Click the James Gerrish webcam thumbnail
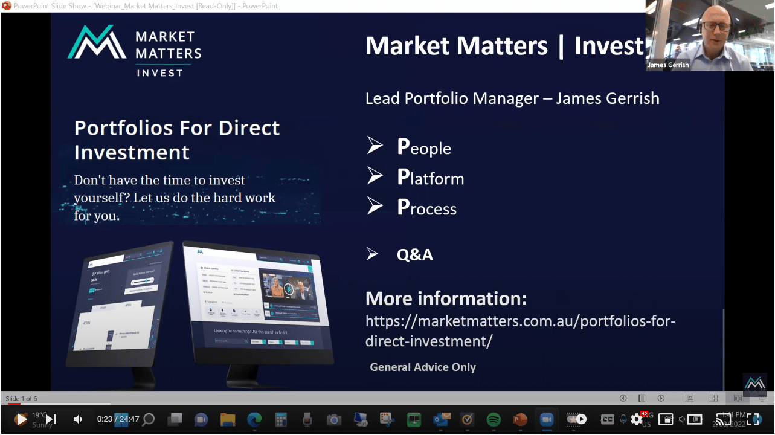775x435 pixels. pos(709,34)
